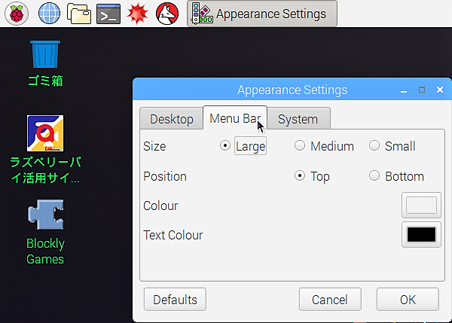The width and height of the screenshot is (452, 323).
Task: Maximize the Appearance Settings window
Action: [422, 90]
